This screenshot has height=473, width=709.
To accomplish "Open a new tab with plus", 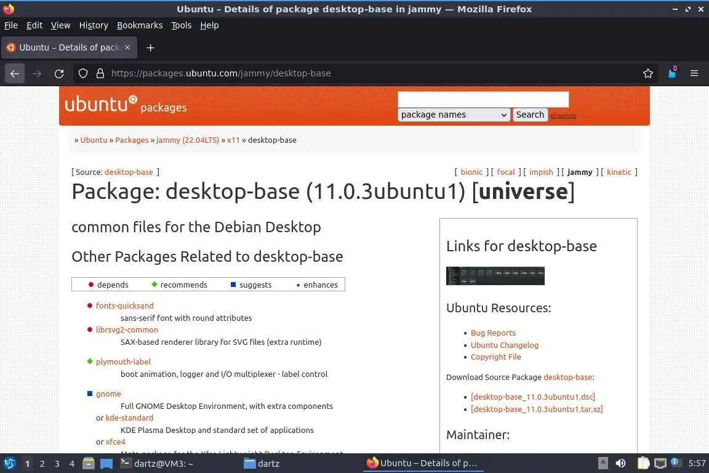I will [151, 47].
